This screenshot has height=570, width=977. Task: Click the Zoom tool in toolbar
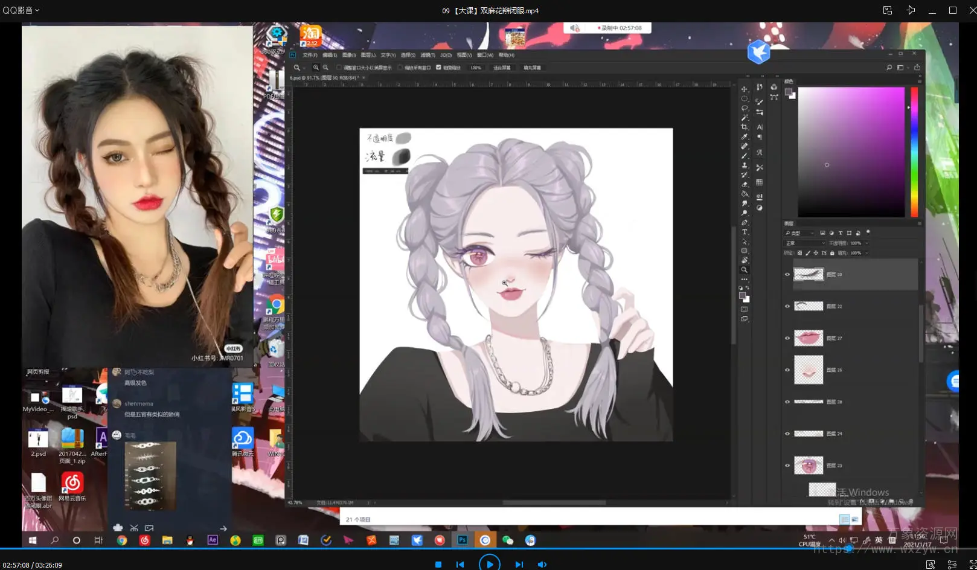pyautogui.click(x=744, y=270)
